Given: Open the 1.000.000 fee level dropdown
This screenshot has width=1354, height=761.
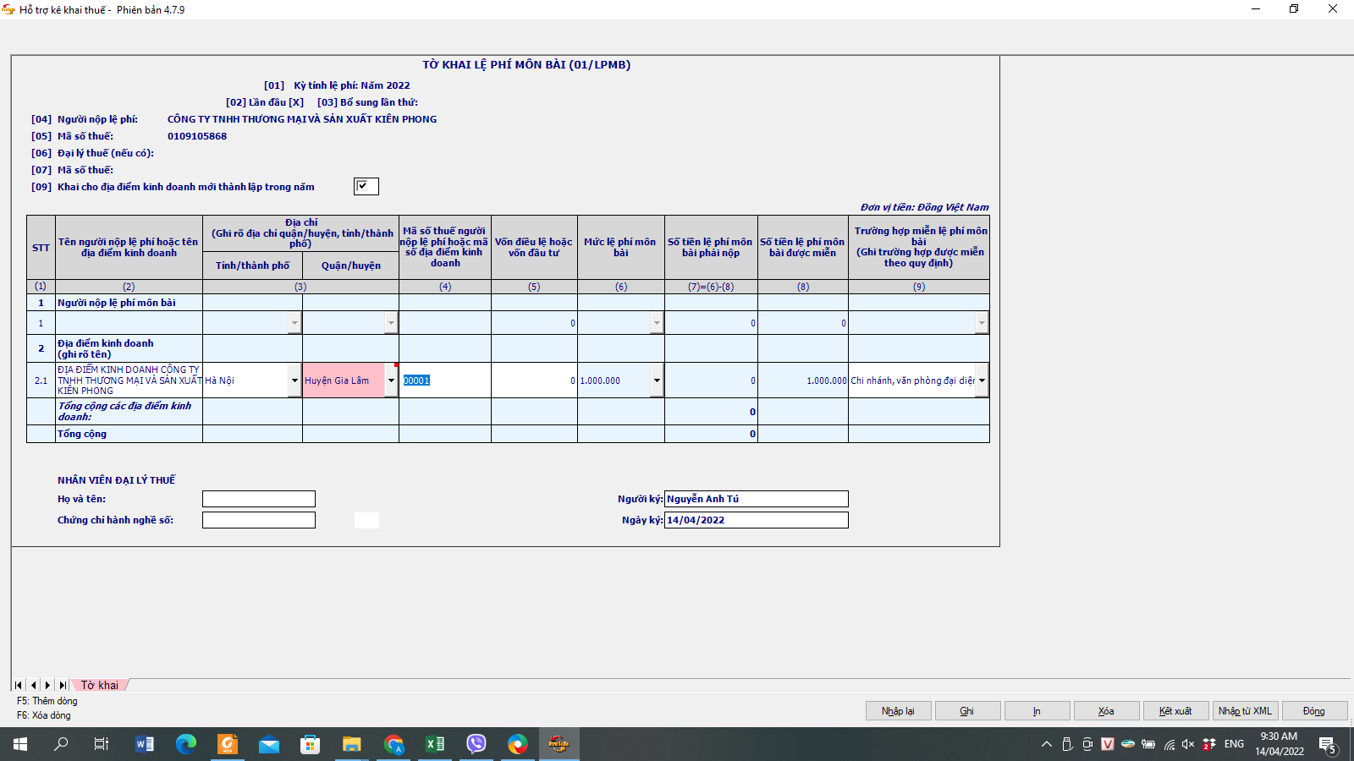Looking at the screenshot, I should coord(657,380).
